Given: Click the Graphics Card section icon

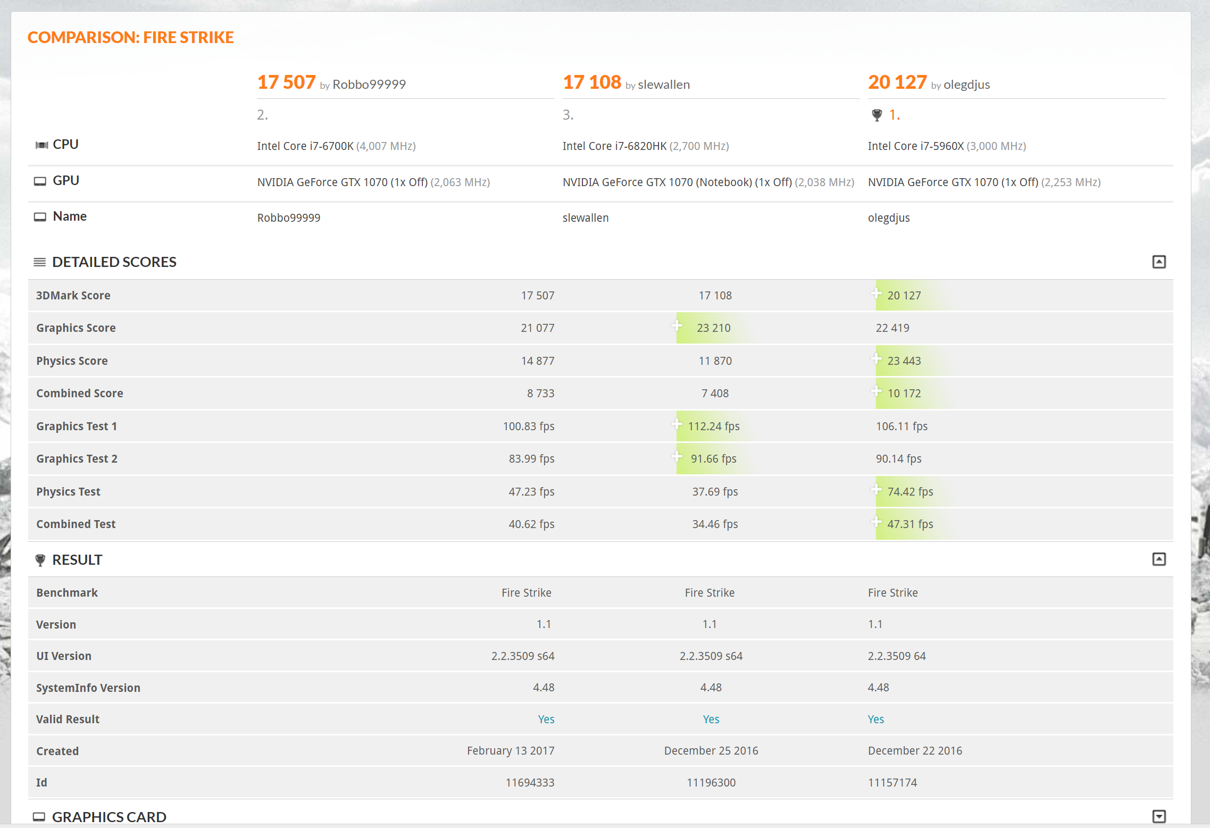Looking at the screenshot, I should coord(39,817).
